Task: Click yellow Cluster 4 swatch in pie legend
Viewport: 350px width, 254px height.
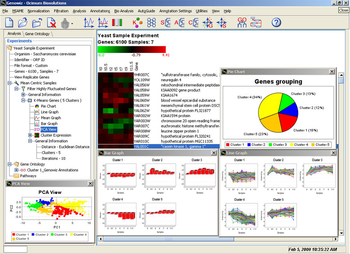Action: click(292, 145)
